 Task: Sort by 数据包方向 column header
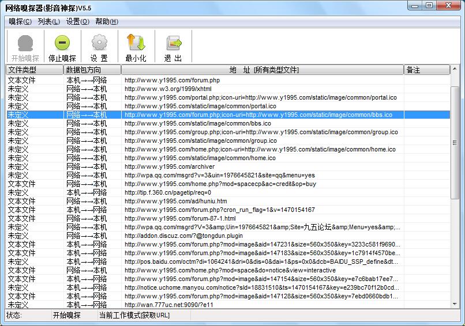(92, 70)
